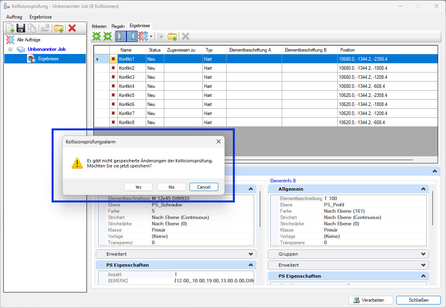
Task: Click the red status icon of Konflikt5
Action: [x=113, y=95]
